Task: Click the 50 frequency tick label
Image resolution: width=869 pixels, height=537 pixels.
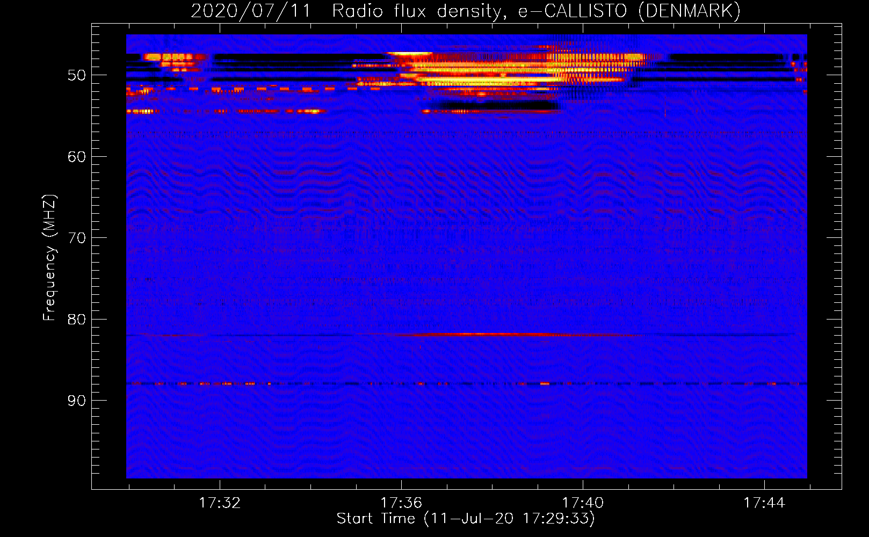Action: (77, 75)
